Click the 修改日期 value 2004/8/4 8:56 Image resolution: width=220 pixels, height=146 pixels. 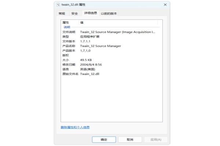(91, 65)
